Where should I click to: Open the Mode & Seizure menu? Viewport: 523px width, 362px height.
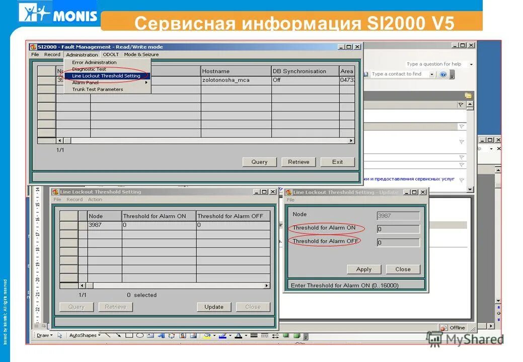[141, 55]
